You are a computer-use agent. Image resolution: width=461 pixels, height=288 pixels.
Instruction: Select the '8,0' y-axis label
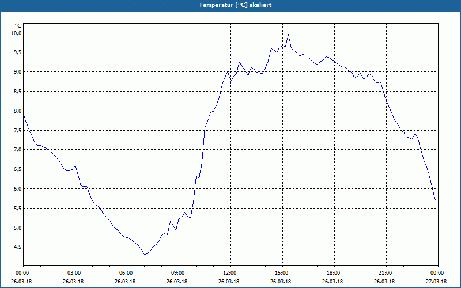(x=18, y=111)
